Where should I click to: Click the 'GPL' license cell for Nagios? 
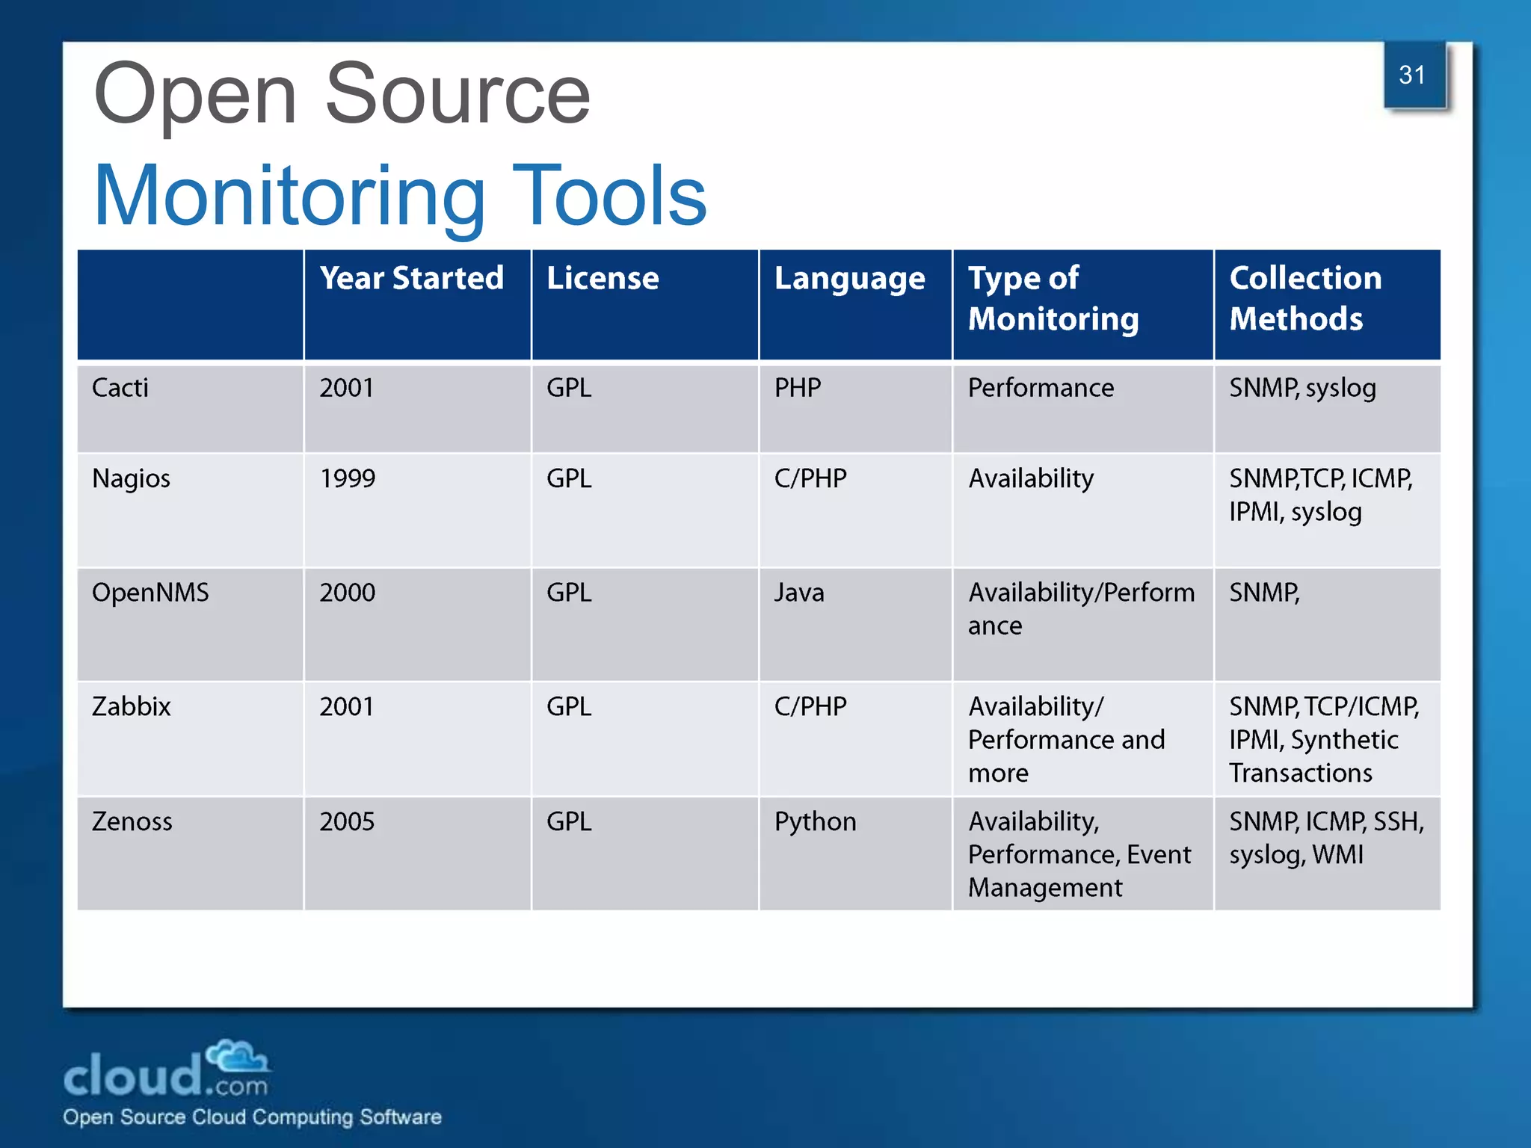tap(645, 510)
